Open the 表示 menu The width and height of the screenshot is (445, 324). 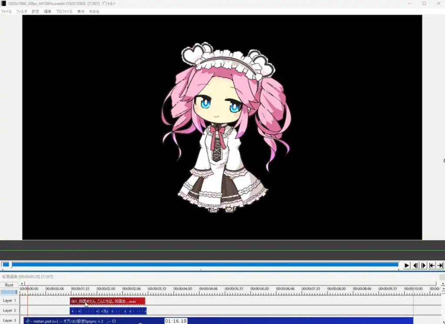pos(81,12)
